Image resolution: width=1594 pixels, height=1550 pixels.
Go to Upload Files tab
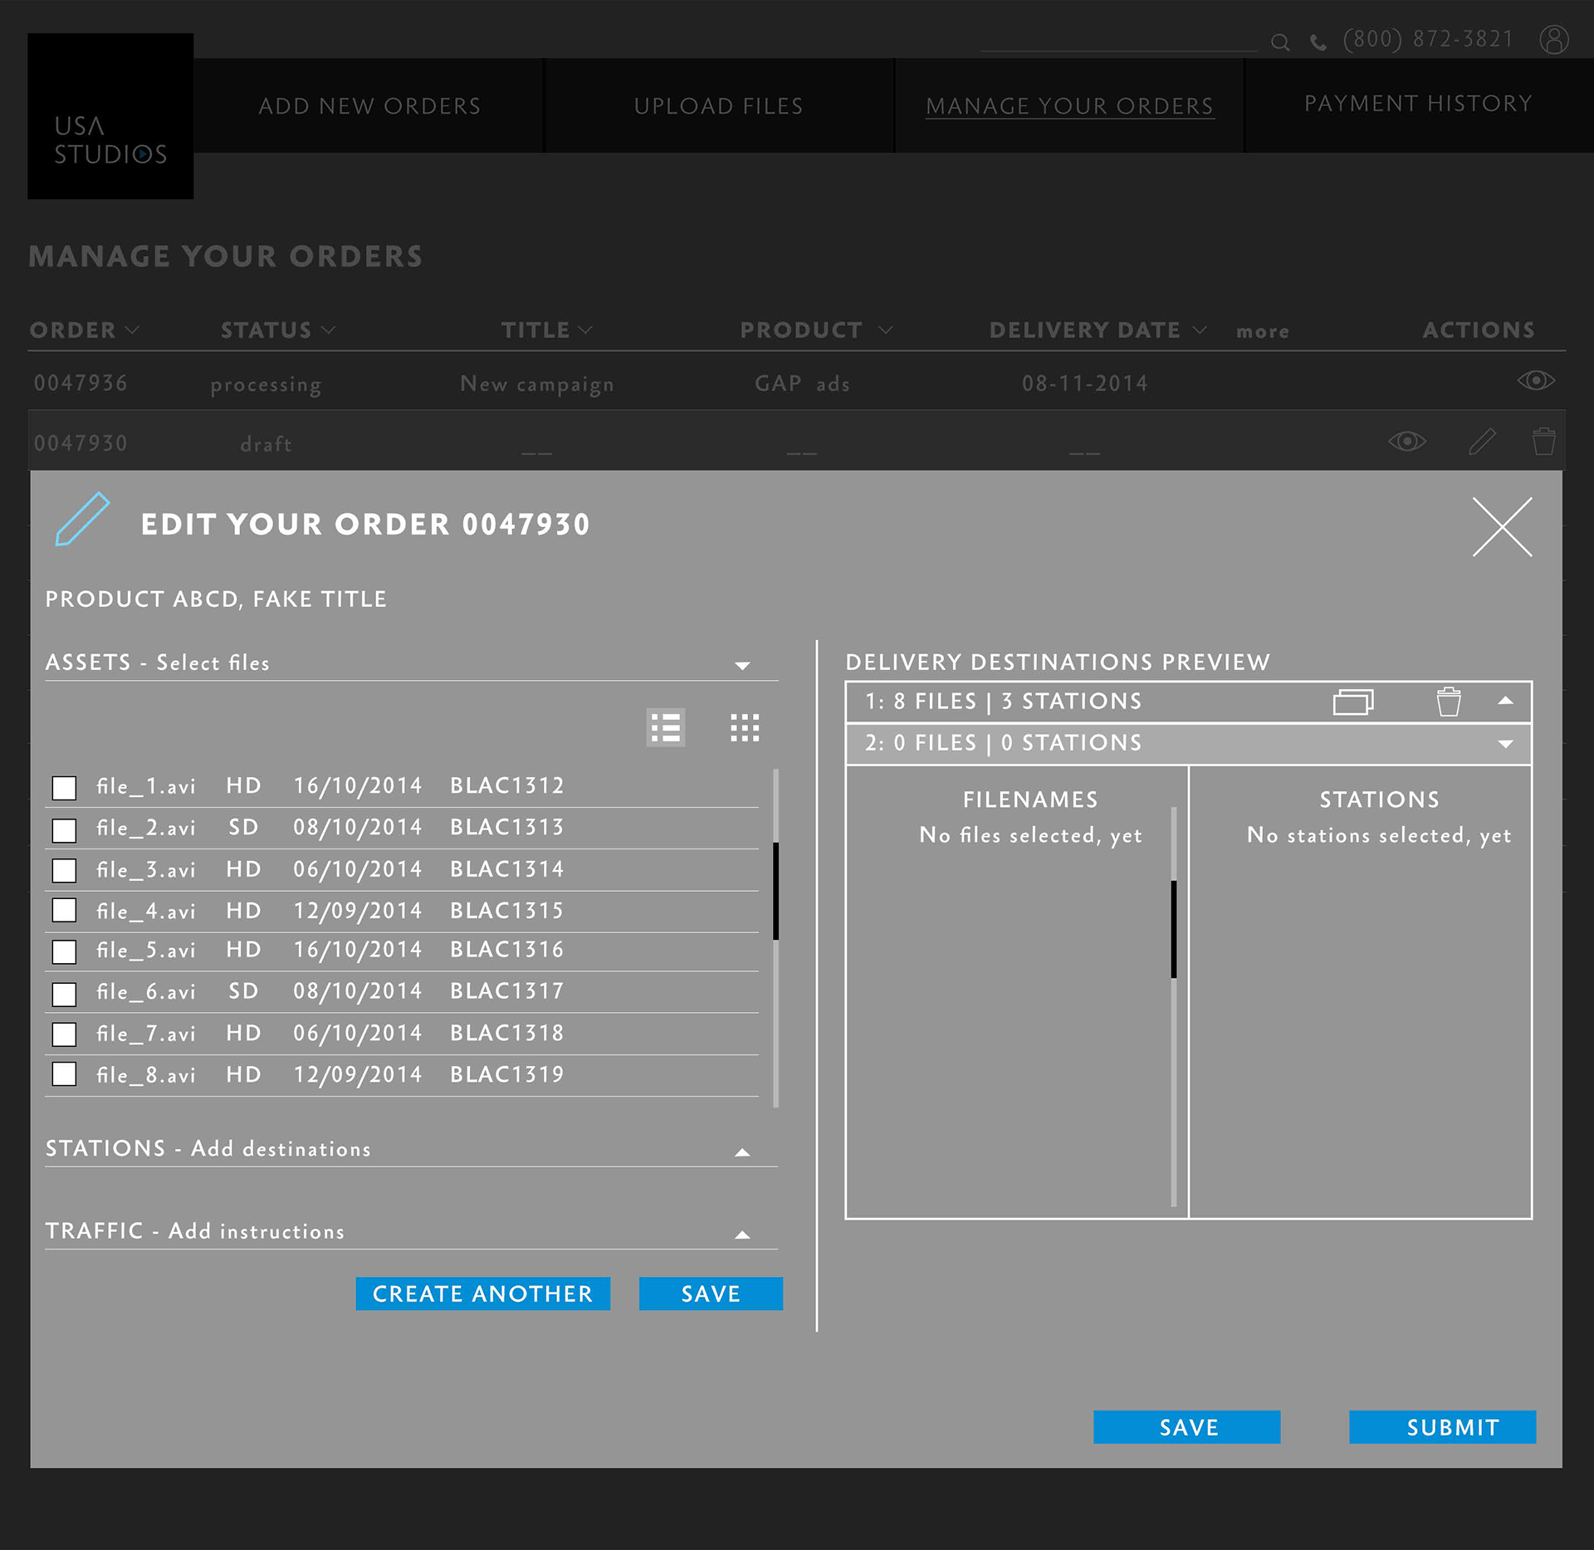point(718,106)
